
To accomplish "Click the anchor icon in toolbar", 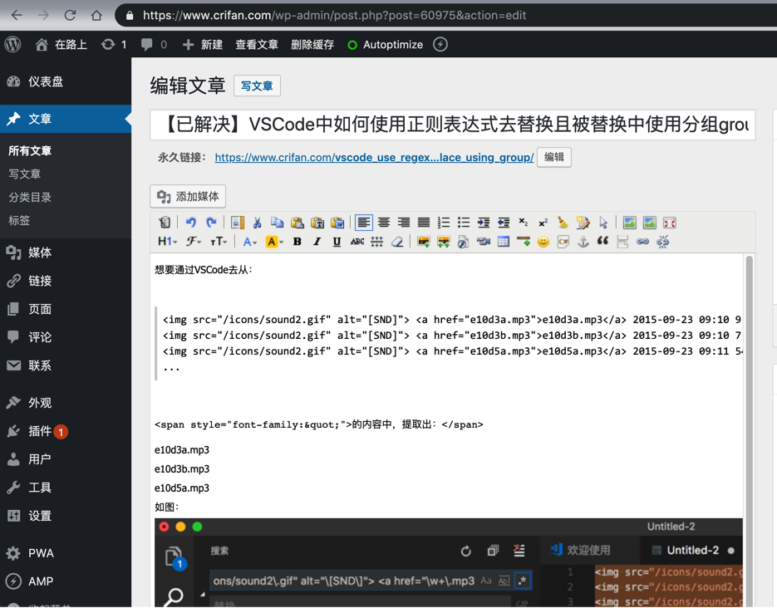I will [583, 242].
